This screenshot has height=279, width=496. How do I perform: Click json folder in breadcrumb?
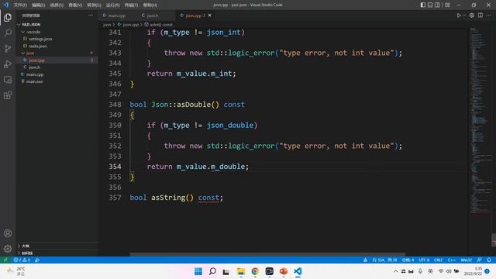click(x=107, y=24)
